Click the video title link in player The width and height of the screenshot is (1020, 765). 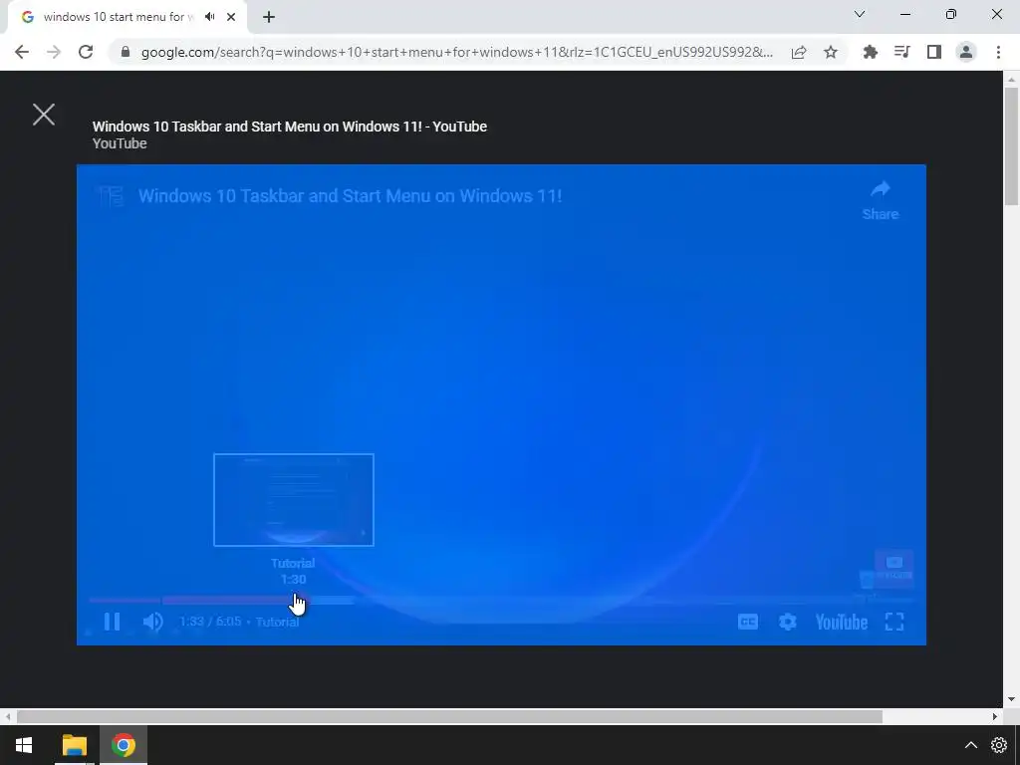350,196
